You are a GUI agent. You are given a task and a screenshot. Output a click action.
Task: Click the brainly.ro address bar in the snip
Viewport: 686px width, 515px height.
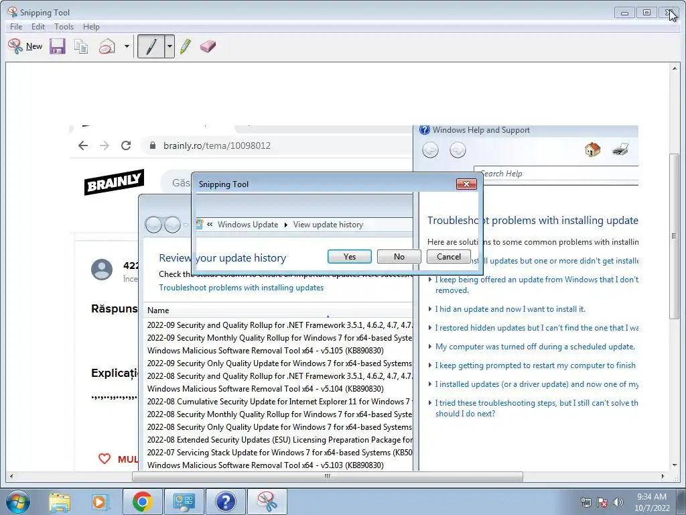pyautogui.click(x=275, y=146)
